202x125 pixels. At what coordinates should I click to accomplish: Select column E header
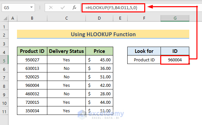coord(120,18)
